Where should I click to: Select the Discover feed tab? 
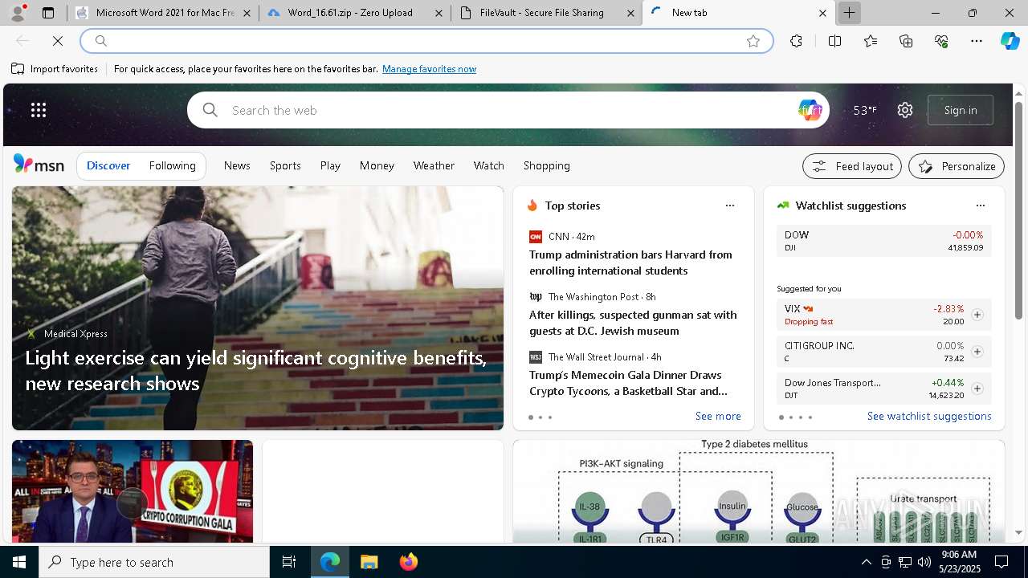click(108, 165)
